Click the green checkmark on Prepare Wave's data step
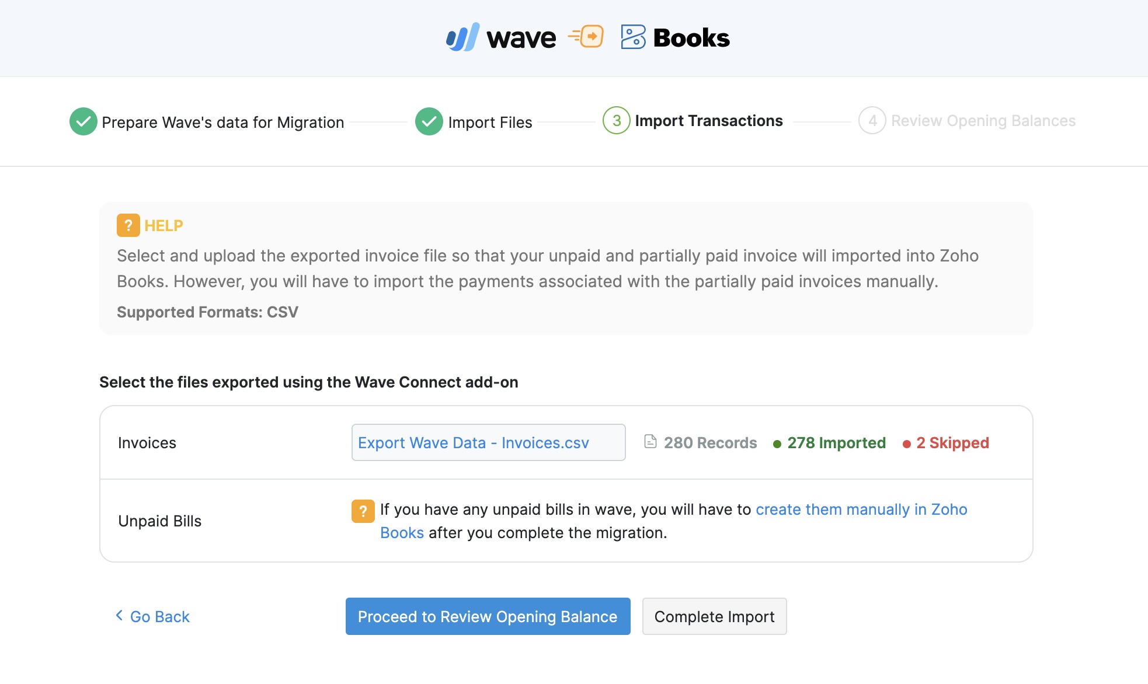The height and width of the screenshot is (684, 1148). (83, 121)
